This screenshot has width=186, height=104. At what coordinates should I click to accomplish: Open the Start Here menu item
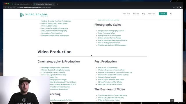pos(126,14)
